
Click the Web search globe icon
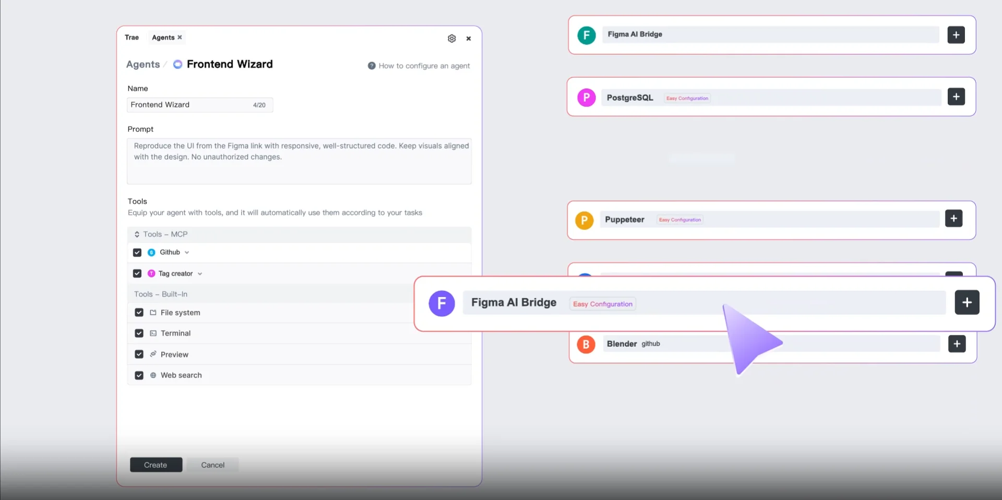click(x=153, y=375)
